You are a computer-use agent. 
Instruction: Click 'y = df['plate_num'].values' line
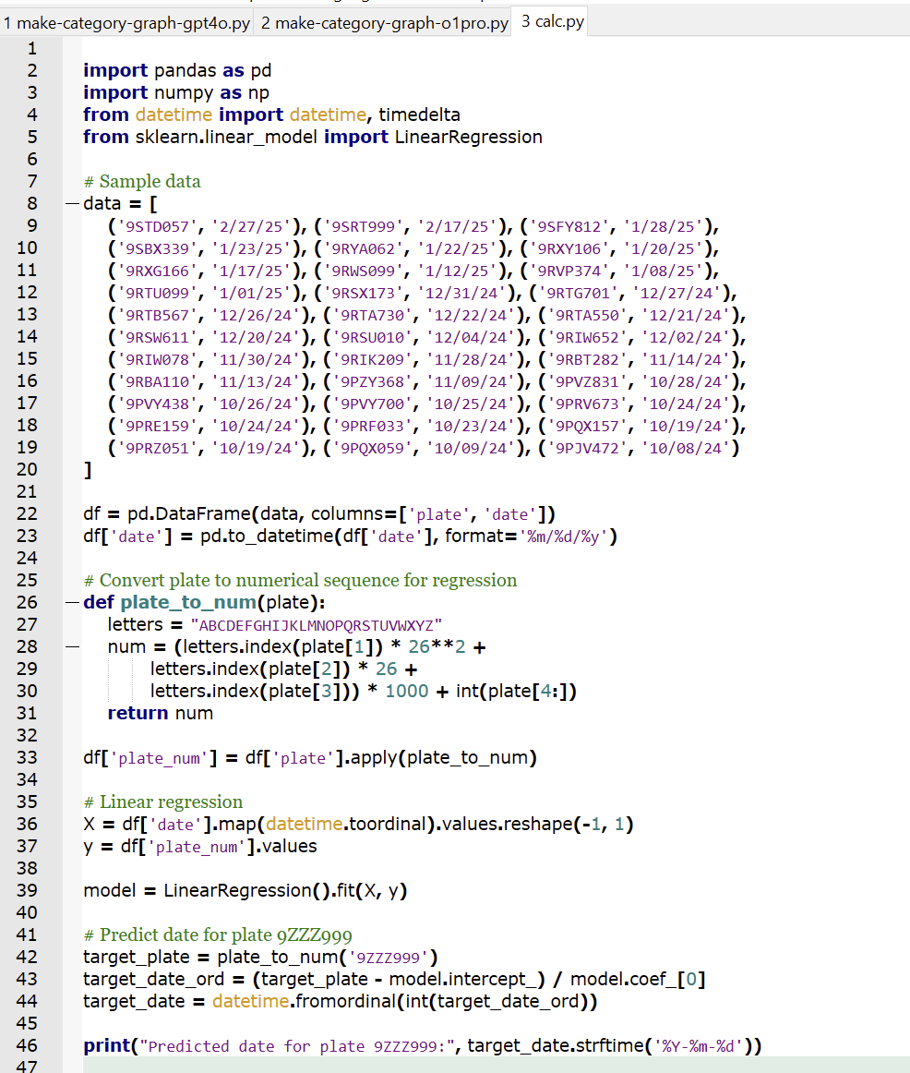click(200, 847)
